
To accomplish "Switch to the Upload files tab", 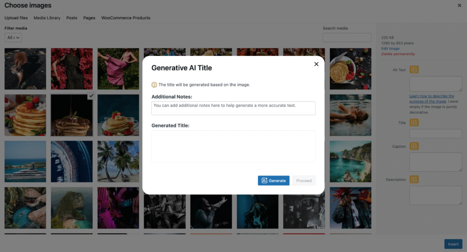I will 16,18.
